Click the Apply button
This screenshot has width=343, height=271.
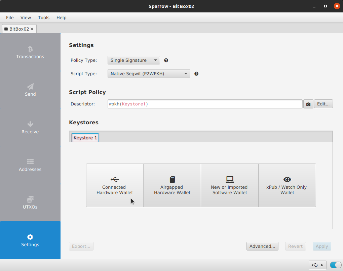tap(322, 246)
